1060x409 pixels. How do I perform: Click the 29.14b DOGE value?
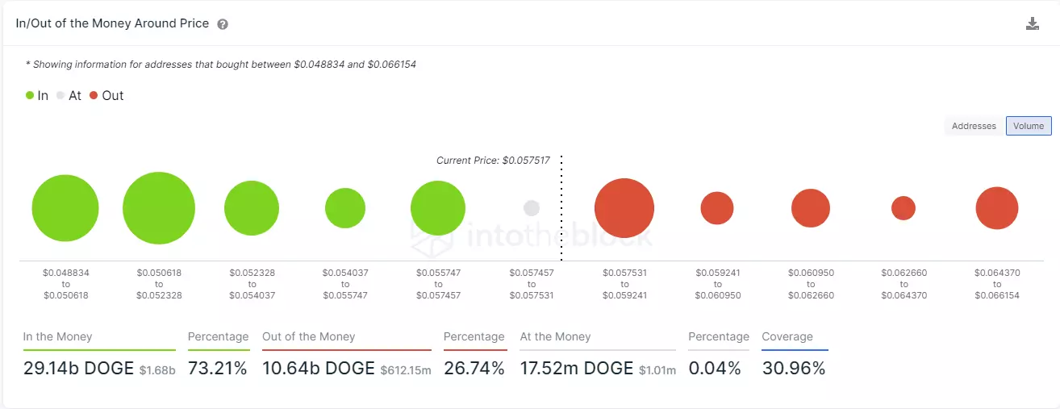tap(78, 369)
